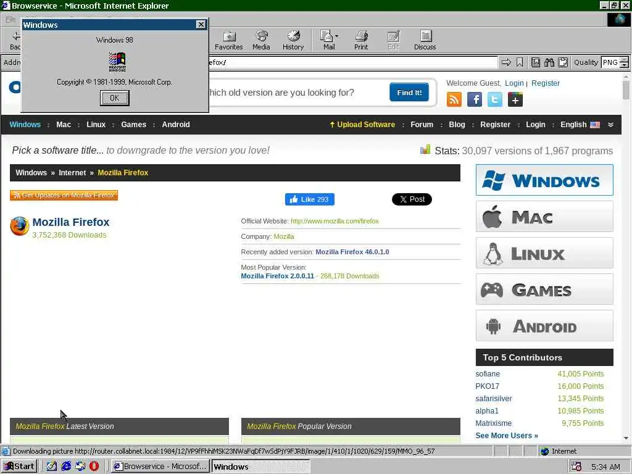This screenshot has height=474, width=632.
Task: Click Upload Software link
Action: pyautogui.click(x=362, y=125)
